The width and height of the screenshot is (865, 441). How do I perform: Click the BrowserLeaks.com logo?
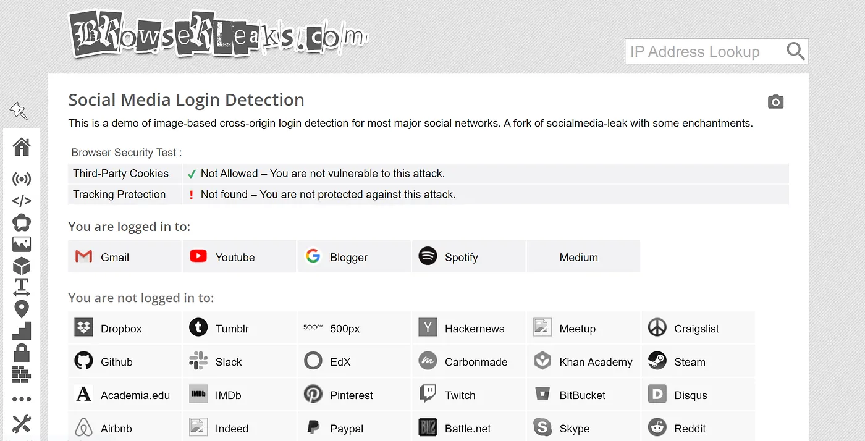pos(217,36)
